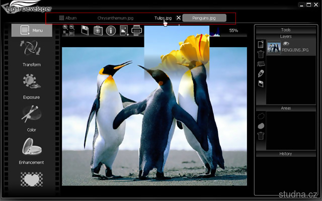Click the heart-shaped frame icon
322x201 pixels.
(x=31, y=178)
